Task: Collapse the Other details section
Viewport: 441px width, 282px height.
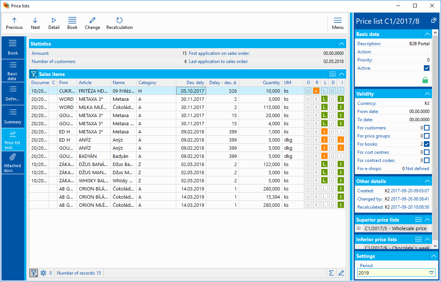Action: pyautogui.click(x=428, y=181)
